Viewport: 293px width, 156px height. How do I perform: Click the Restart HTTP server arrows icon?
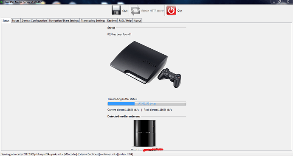point(135,11)
